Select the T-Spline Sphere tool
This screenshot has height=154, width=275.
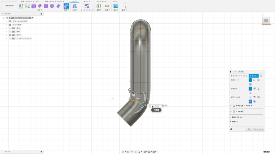tap(52, 6)
